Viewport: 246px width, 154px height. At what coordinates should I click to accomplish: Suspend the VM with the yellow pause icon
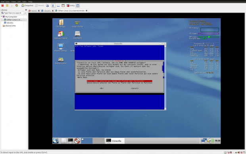tap(7, 6)
